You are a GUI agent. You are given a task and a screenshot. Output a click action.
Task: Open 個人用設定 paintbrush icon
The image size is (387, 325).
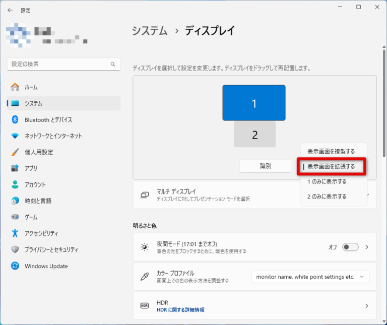coord(15,152)
